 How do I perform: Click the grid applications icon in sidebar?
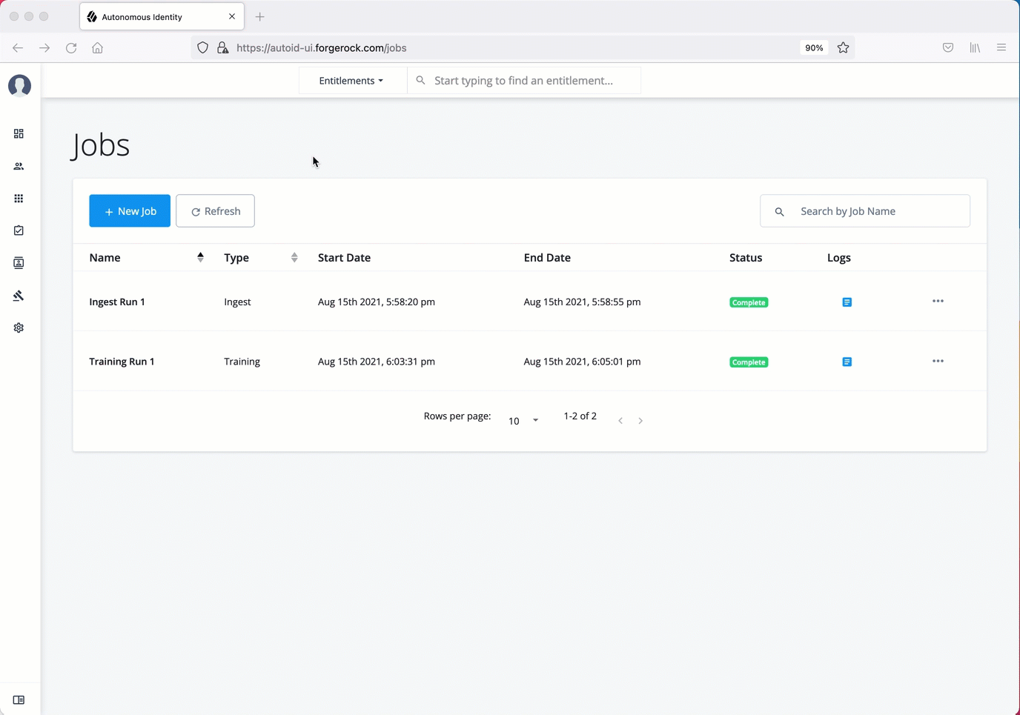click(x=19, y=199)
